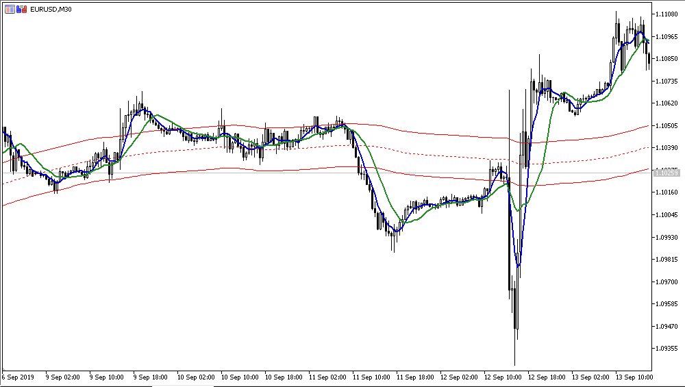Click the 13 Sep 02:00 time label

(x=590, y=377)
